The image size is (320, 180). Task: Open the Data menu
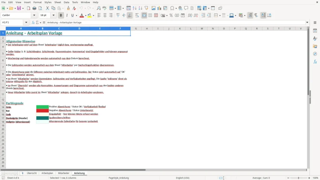[66, 2]
